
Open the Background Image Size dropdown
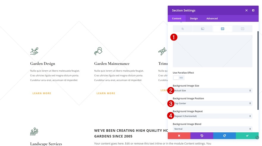[x=213, y=91]
